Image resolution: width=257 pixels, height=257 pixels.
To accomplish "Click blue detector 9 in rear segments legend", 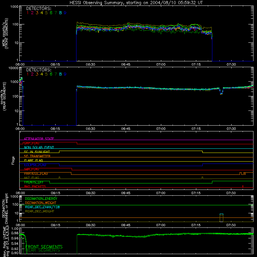I will click(x=65, y=74).
